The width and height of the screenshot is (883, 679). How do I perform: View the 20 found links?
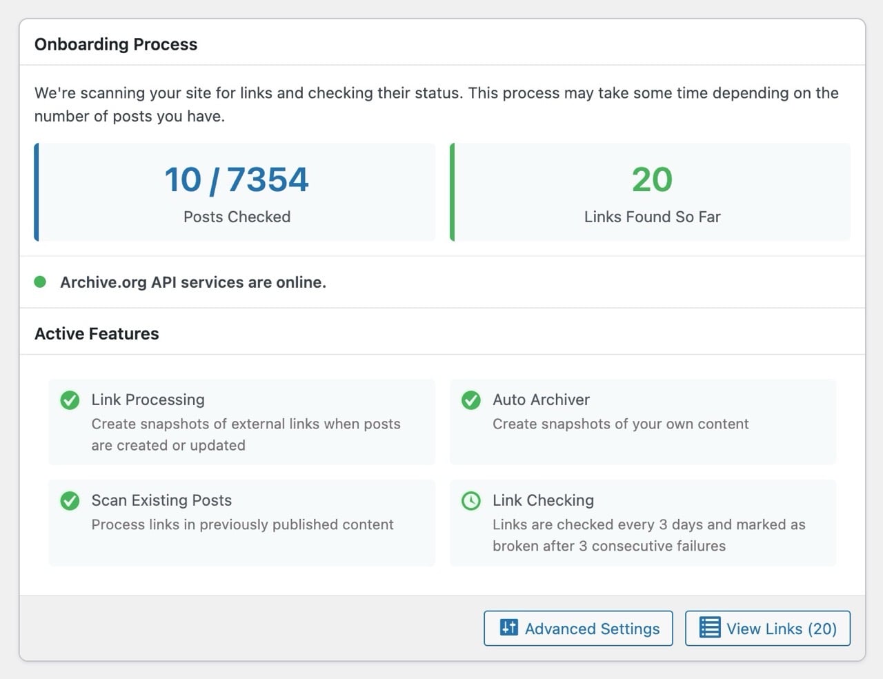[x=767, y=628]
